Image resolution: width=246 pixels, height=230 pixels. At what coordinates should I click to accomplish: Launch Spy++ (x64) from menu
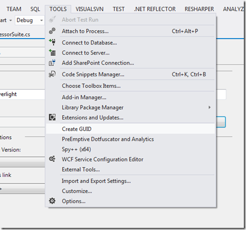click(131, 149)
